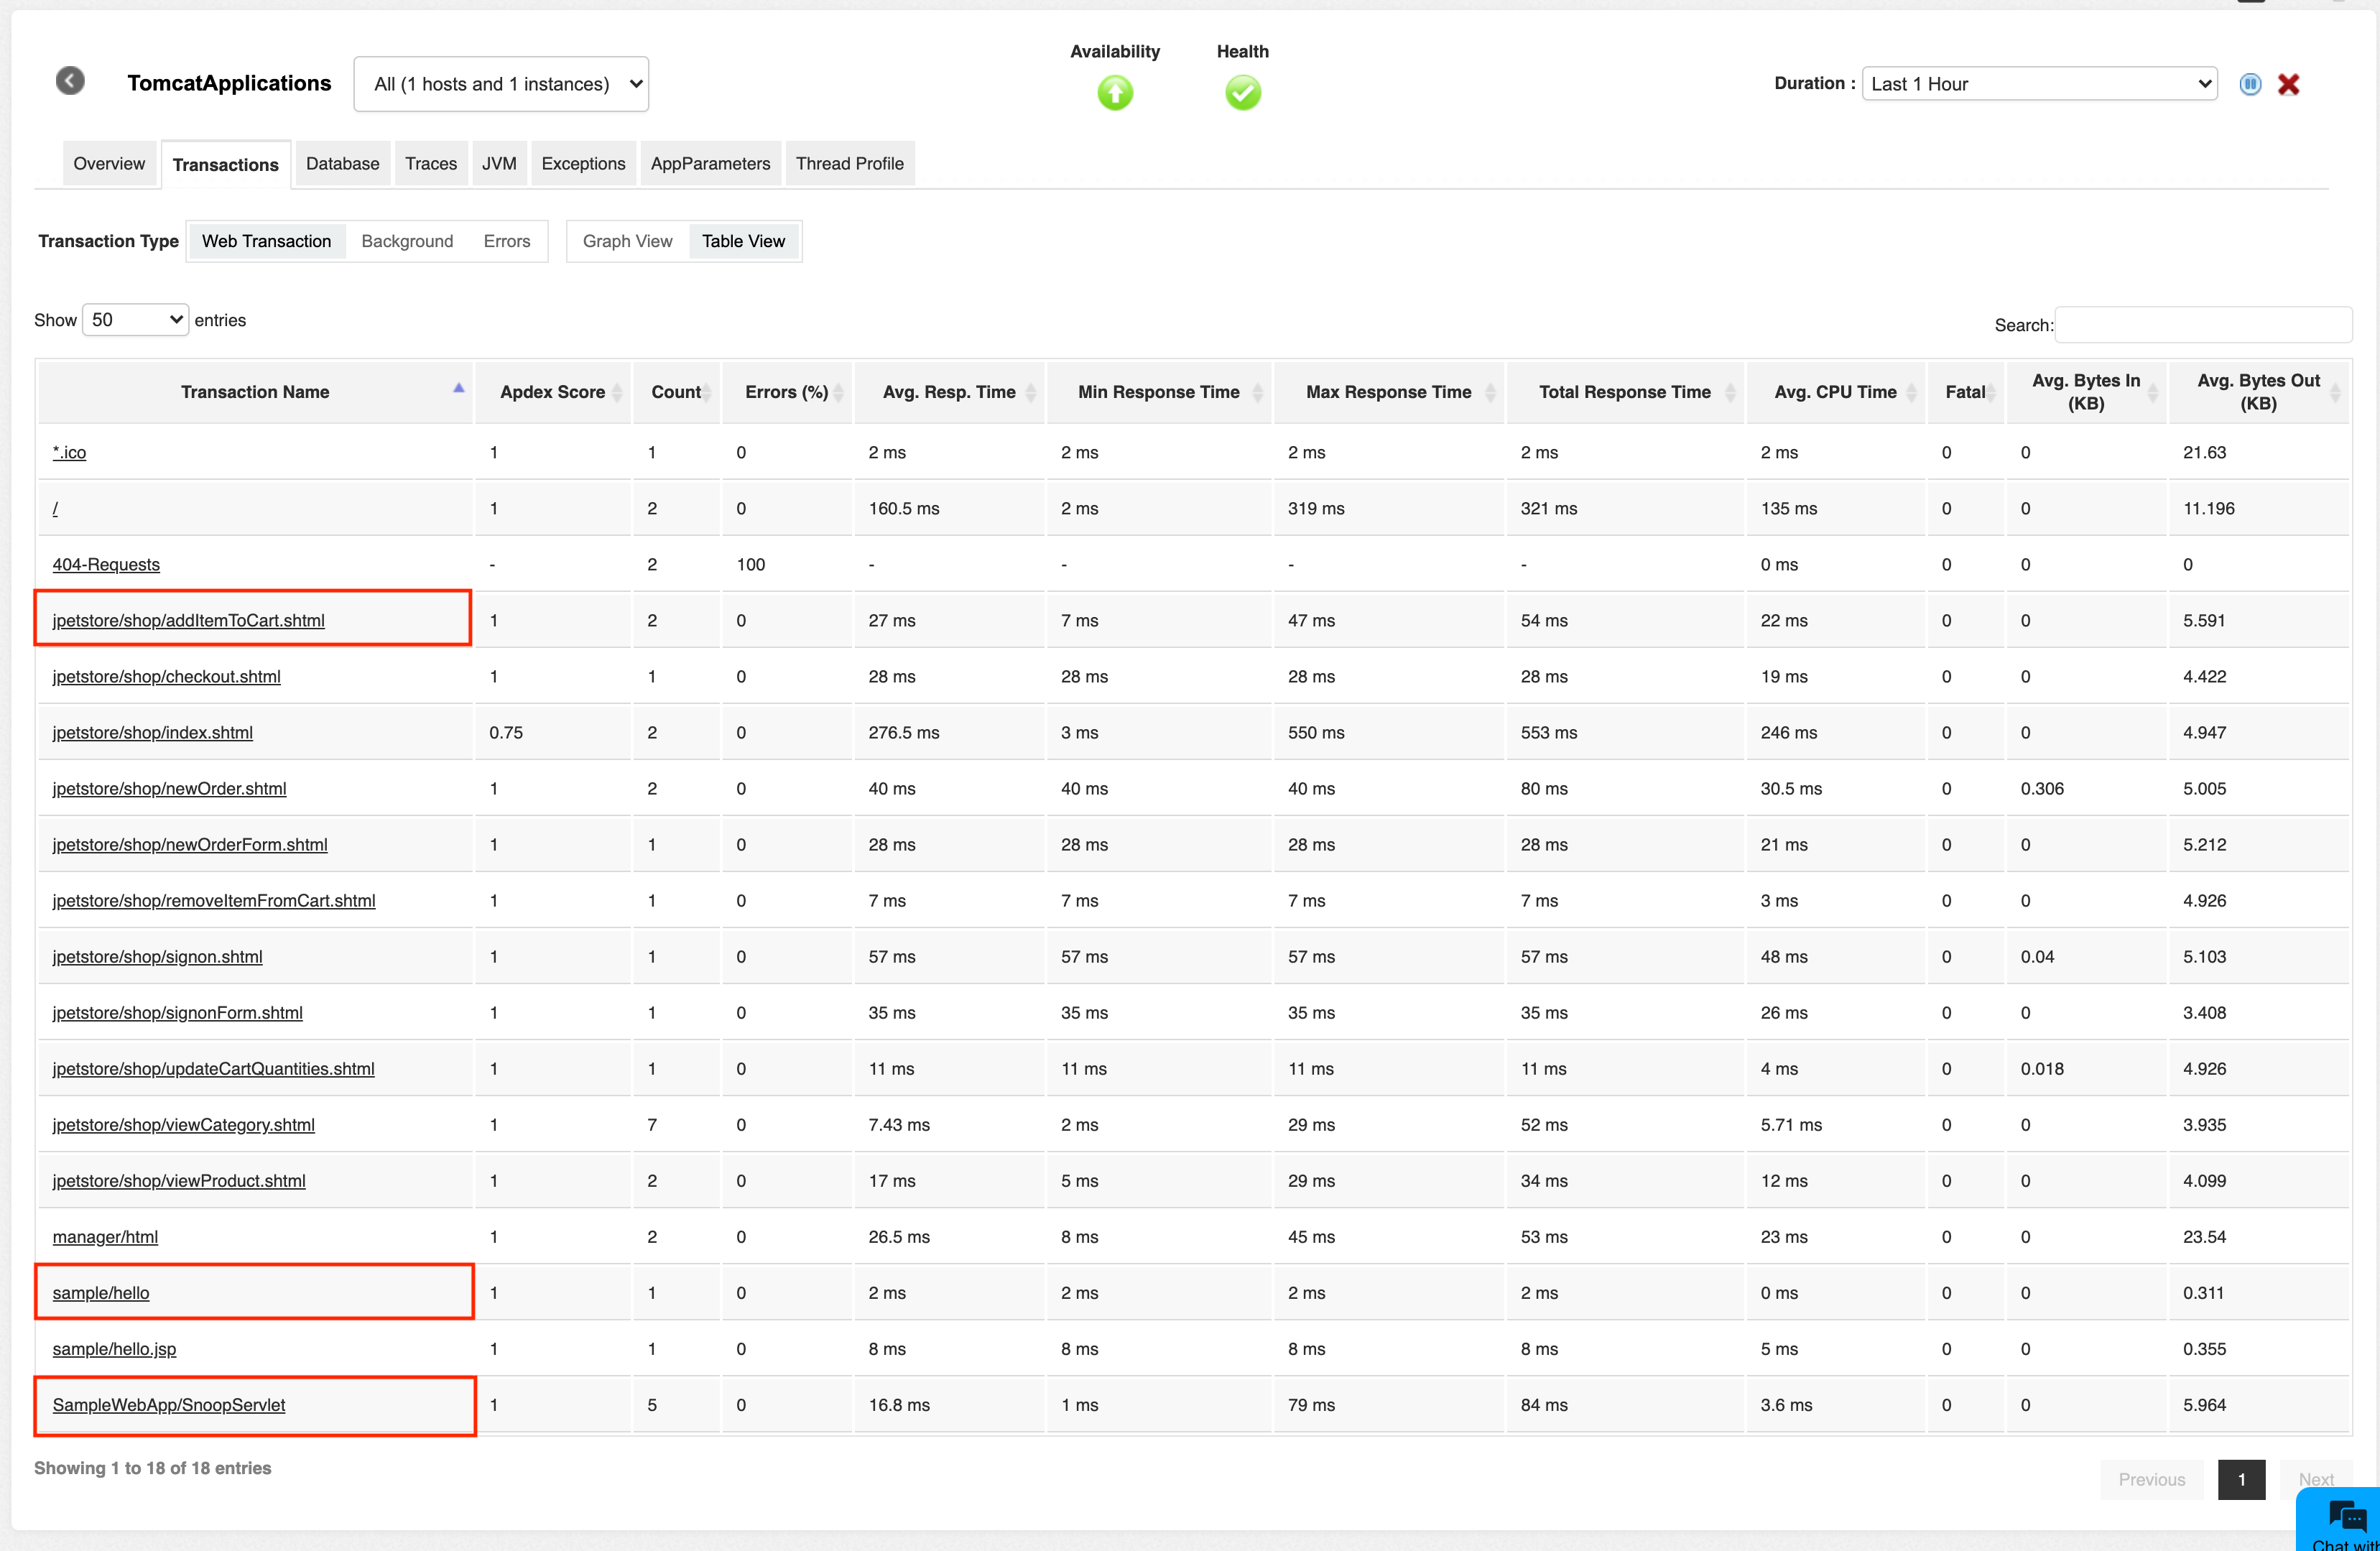Open jpetstore/shop/addItemToCart.shtml transaction link

188,620
